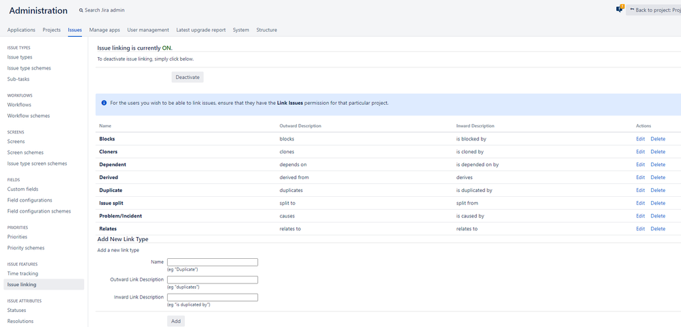Viewport: 681px width, 327px height.
Task: Edit the Problem/Incident link type
Action: (640, 215)
